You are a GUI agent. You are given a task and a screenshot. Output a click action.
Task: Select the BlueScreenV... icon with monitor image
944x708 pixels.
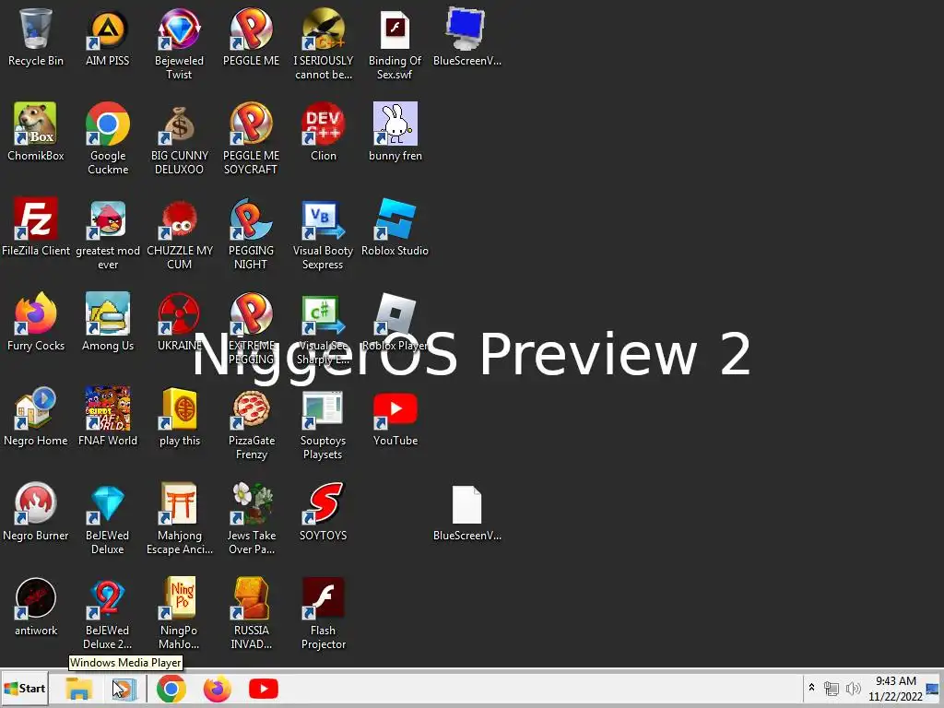(466, 37)
